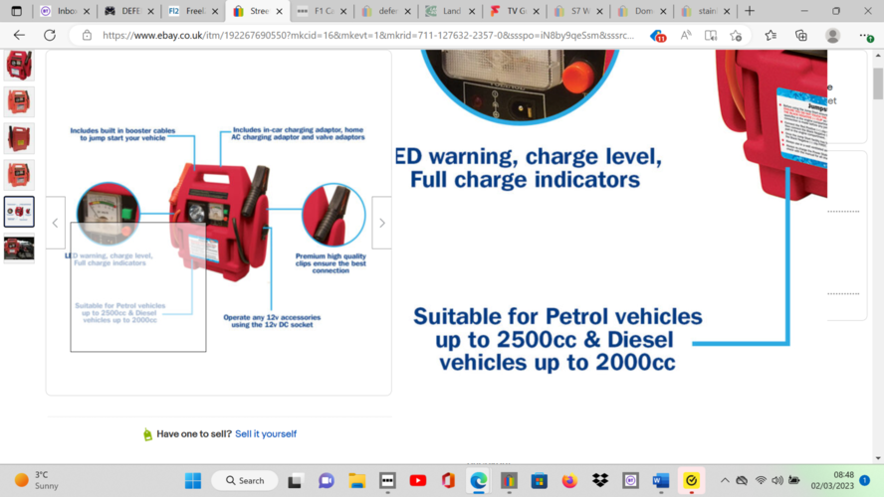Viewport: 884px width, 497px height.
Task: Close the stain tab
Action: pyautogui.click(x=727, y=11)
